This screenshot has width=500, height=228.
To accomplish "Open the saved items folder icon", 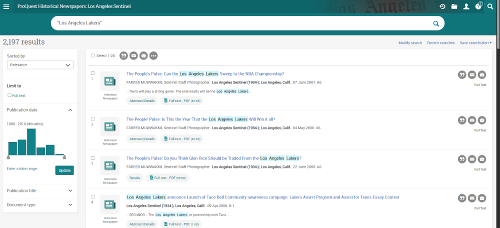I will [x=454, y=6].
